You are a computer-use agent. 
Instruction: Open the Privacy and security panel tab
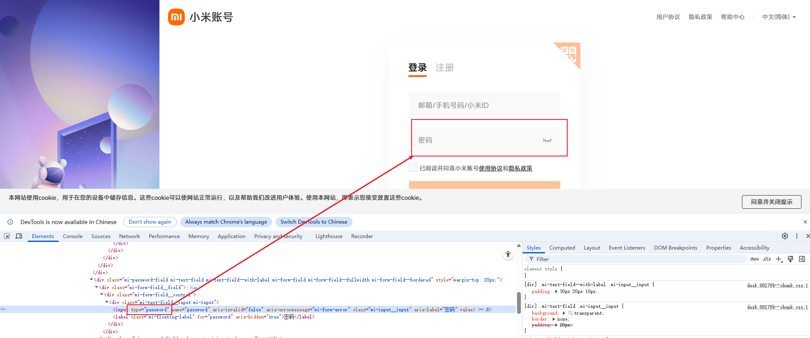(279, 236)
